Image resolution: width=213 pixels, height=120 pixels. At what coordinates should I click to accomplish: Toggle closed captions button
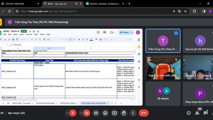(96, 113)
